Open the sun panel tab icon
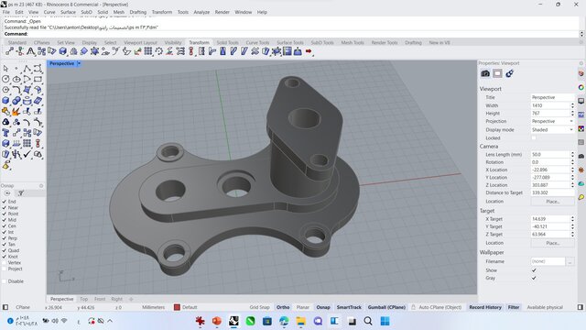 (581, 170)
